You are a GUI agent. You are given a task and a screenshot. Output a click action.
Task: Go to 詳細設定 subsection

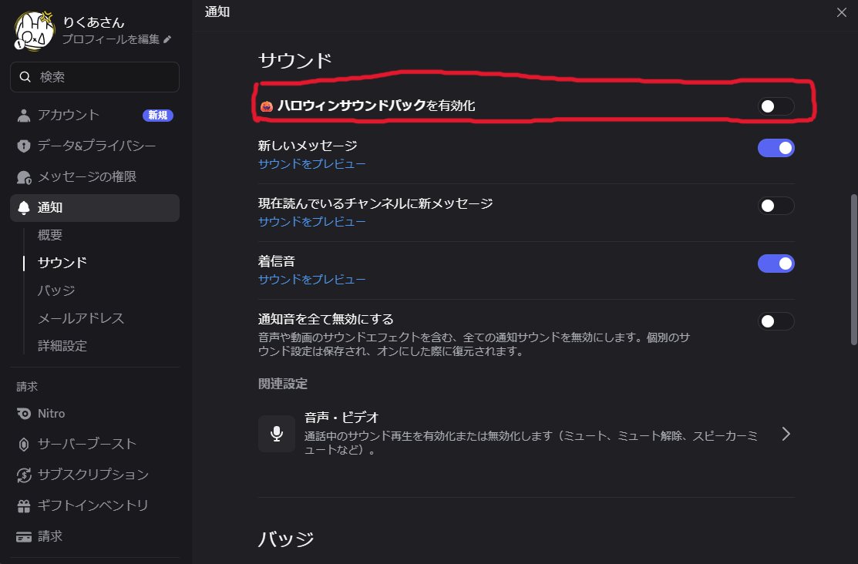(x=62, y=346)
